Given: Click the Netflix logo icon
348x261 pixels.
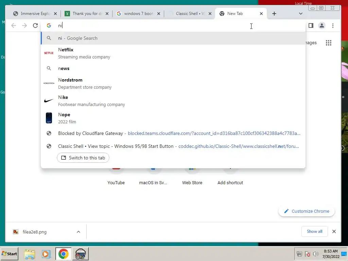Looking at the screenshot, I should click(x=49, y=53).
